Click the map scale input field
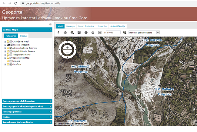Screen dimensions: 197x132 pyautogui.click(x=112, y=32)
